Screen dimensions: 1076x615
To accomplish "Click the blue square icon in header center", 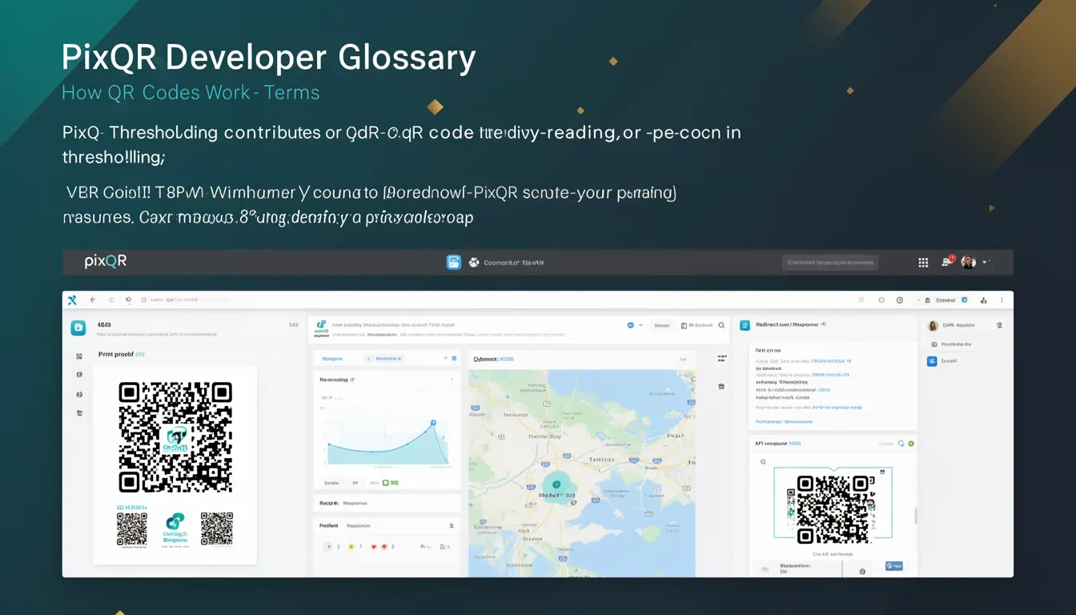I will click(x=454, y=262).
